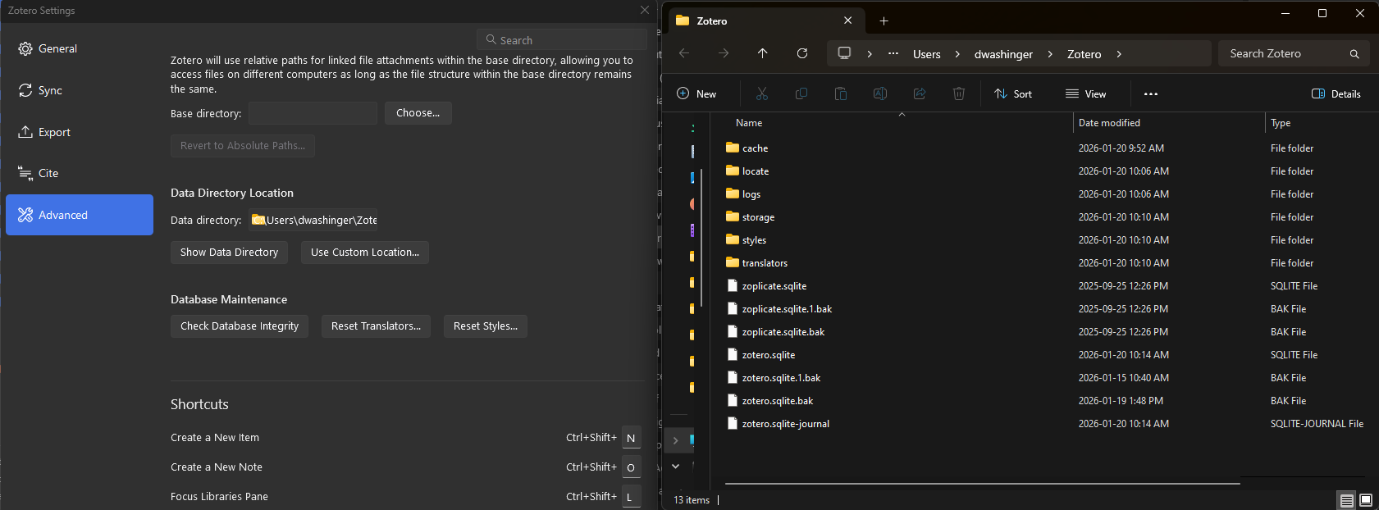Viewport: 1379px width, 510px height.
Task: Switch to details list view icon in status bar
Action: [1346, 500]
